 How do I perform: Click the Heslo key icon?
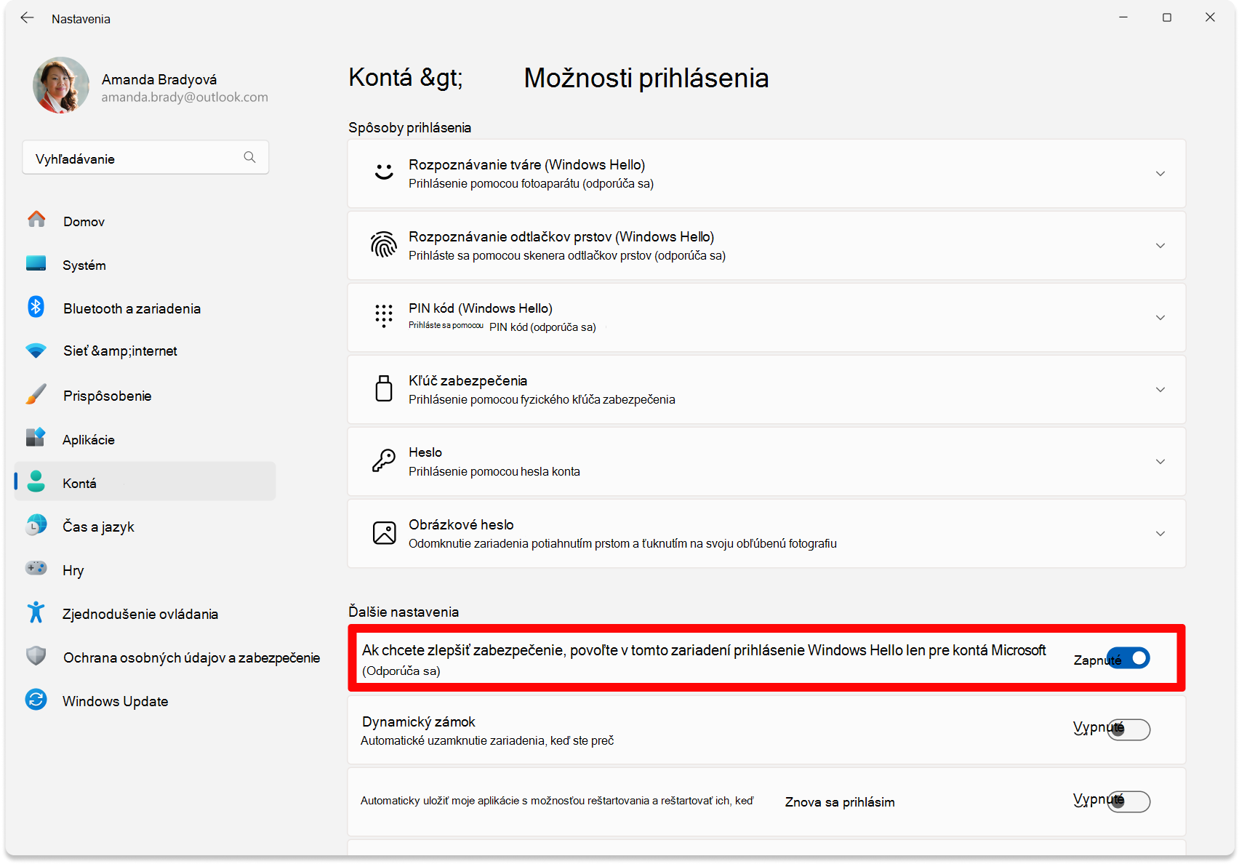pos(384,460)
